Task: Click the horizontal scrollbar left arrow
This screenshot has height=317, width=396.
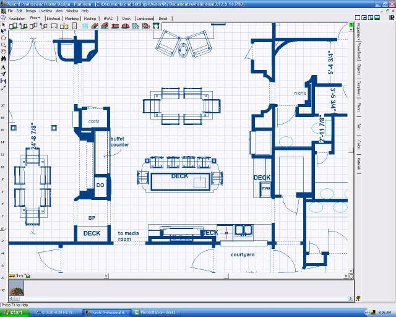Action: click(x=106, y=276)
